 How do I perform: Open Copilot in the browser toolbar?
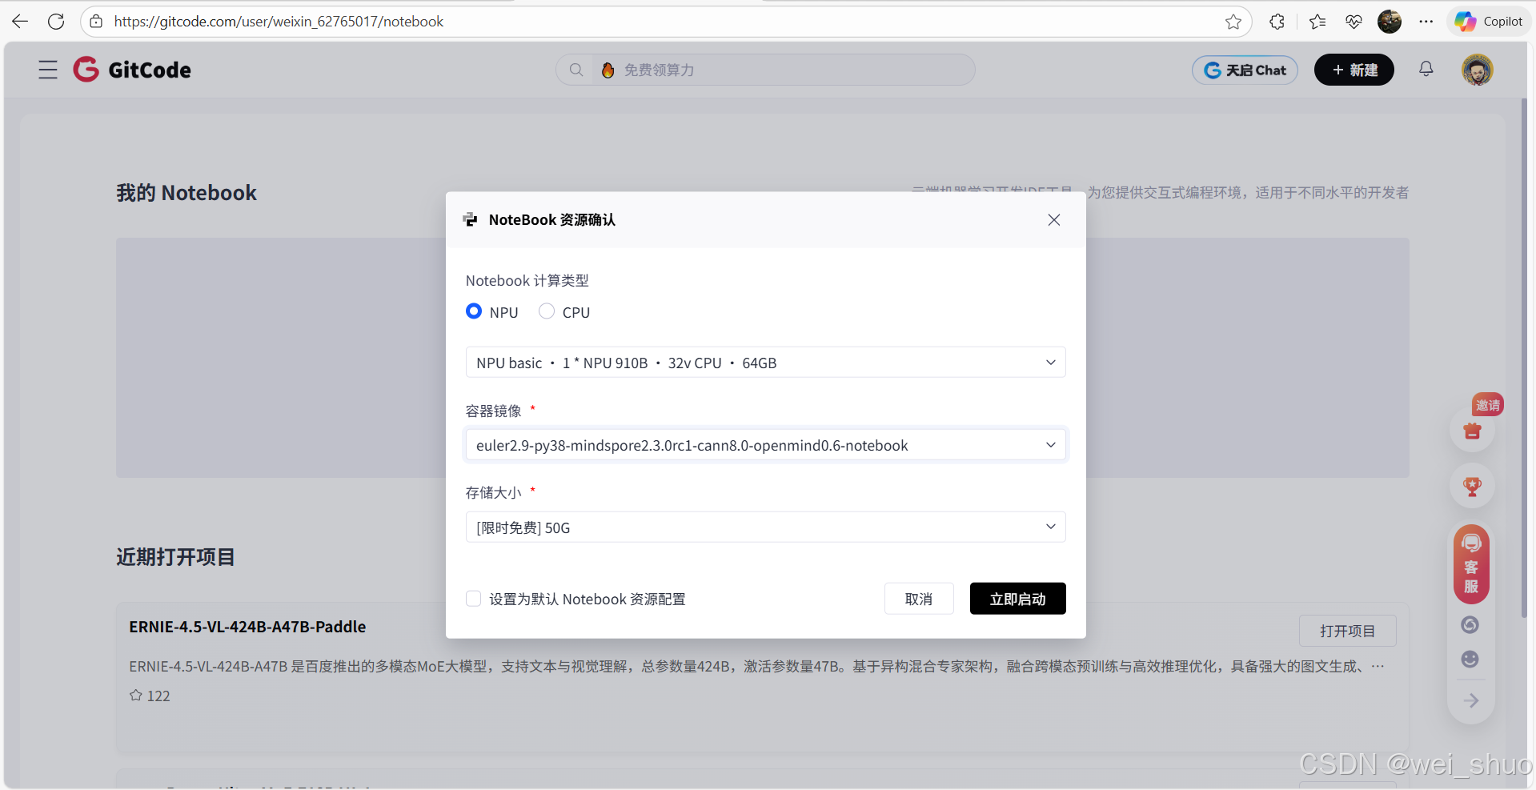coord(1487,21)
